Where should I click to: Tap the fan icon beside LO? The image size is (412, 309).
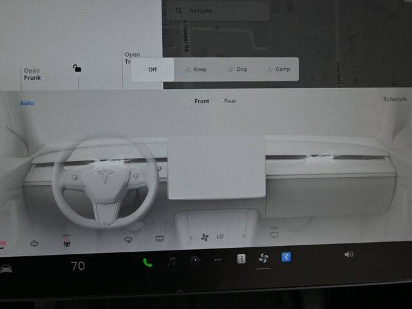[x=205, y=237]
